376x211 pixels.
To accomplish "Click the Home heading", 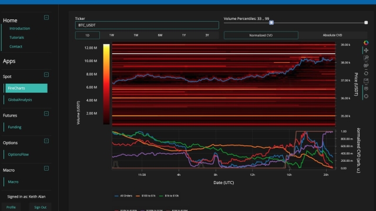I will click(x=10, y=21).
